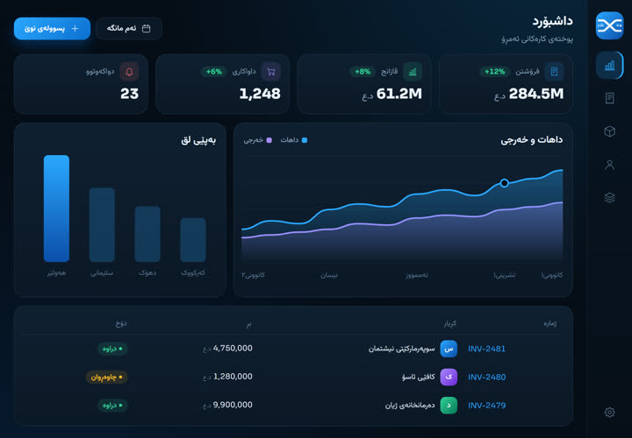This screenshot has height=438, width=632.
Task: Click the +6% badge on orders card
Action: tap(214, 72)
